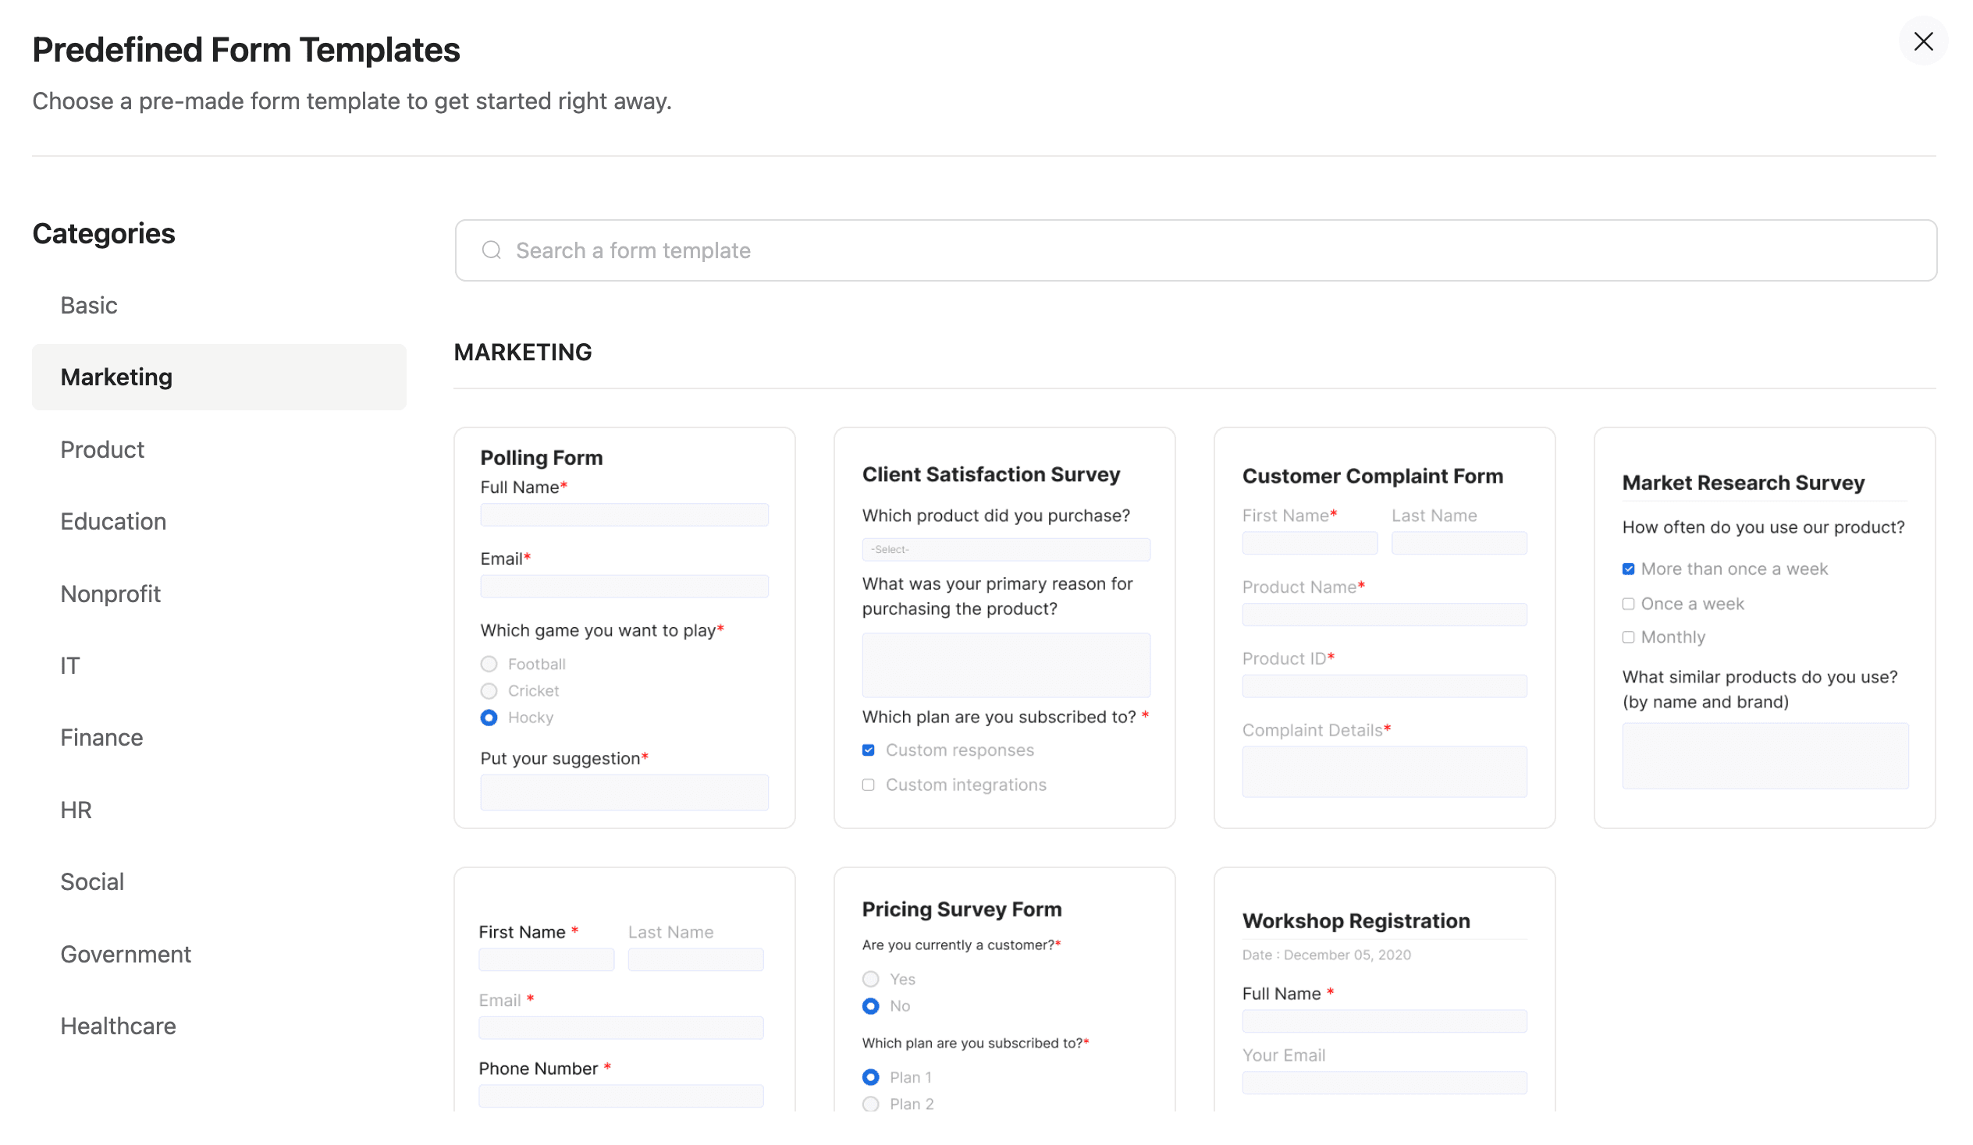Disable the More than once a week checkbox
The height and width of the screenshot is (1145, 1973).
click(x=1630, y=568)
